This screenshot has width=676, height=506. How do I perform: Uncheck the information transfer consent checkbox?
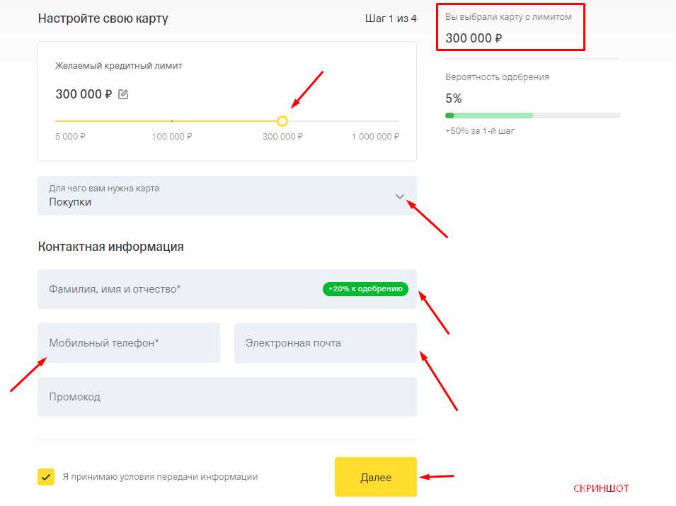point(46,477)
